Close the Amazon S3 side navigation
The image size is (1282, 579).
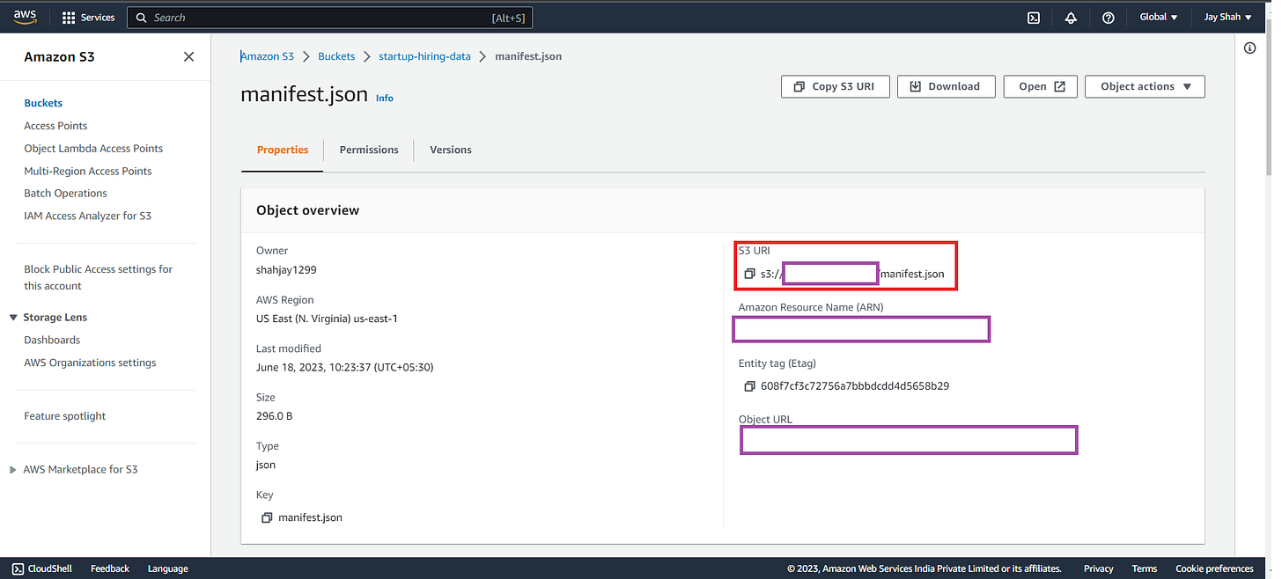click(188, 56)
